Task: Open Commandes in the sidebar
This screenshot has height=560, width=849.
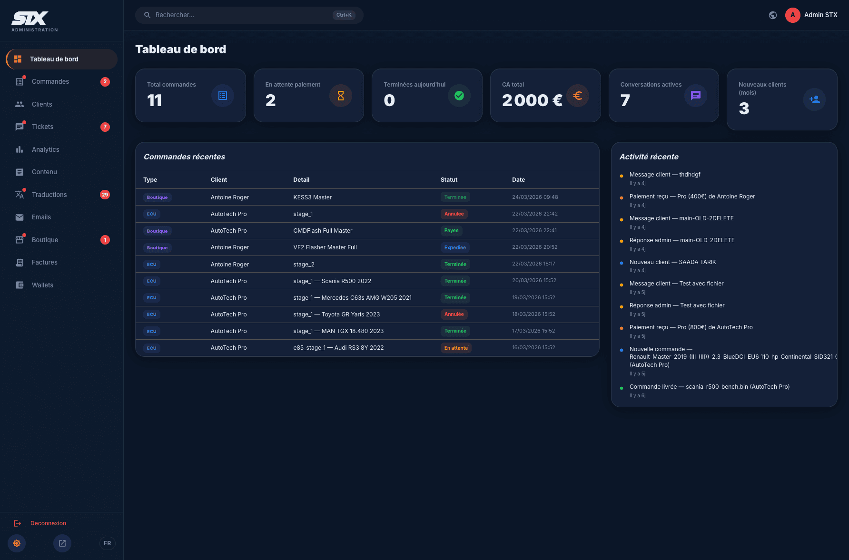Action: click(62, 82)
